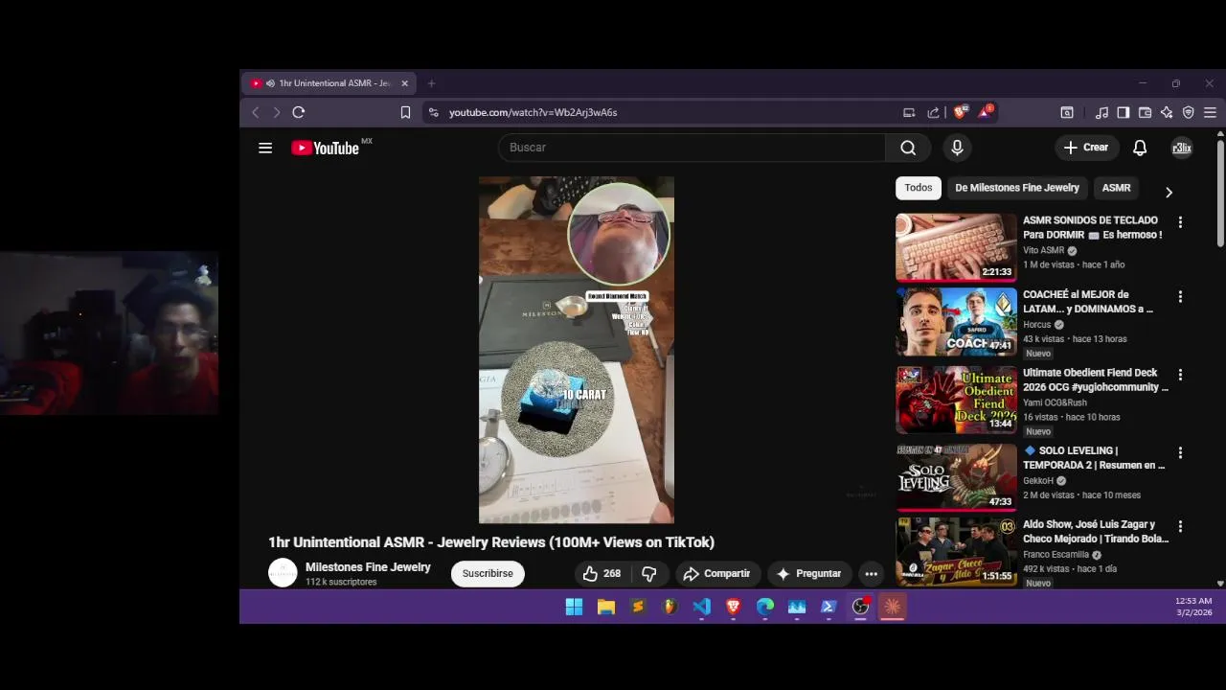The height and width of the screenshot is (690, 1226).
Task: Open Aldo Show Zagar thumbnail
Action: point(956,551)
